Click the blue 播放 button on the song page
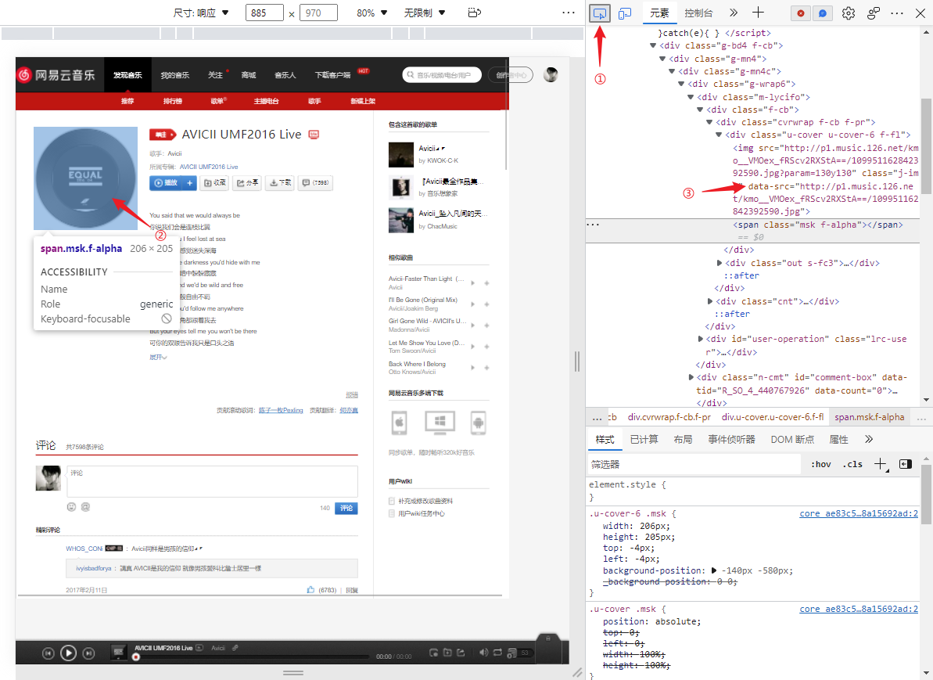 click(166, 182)
